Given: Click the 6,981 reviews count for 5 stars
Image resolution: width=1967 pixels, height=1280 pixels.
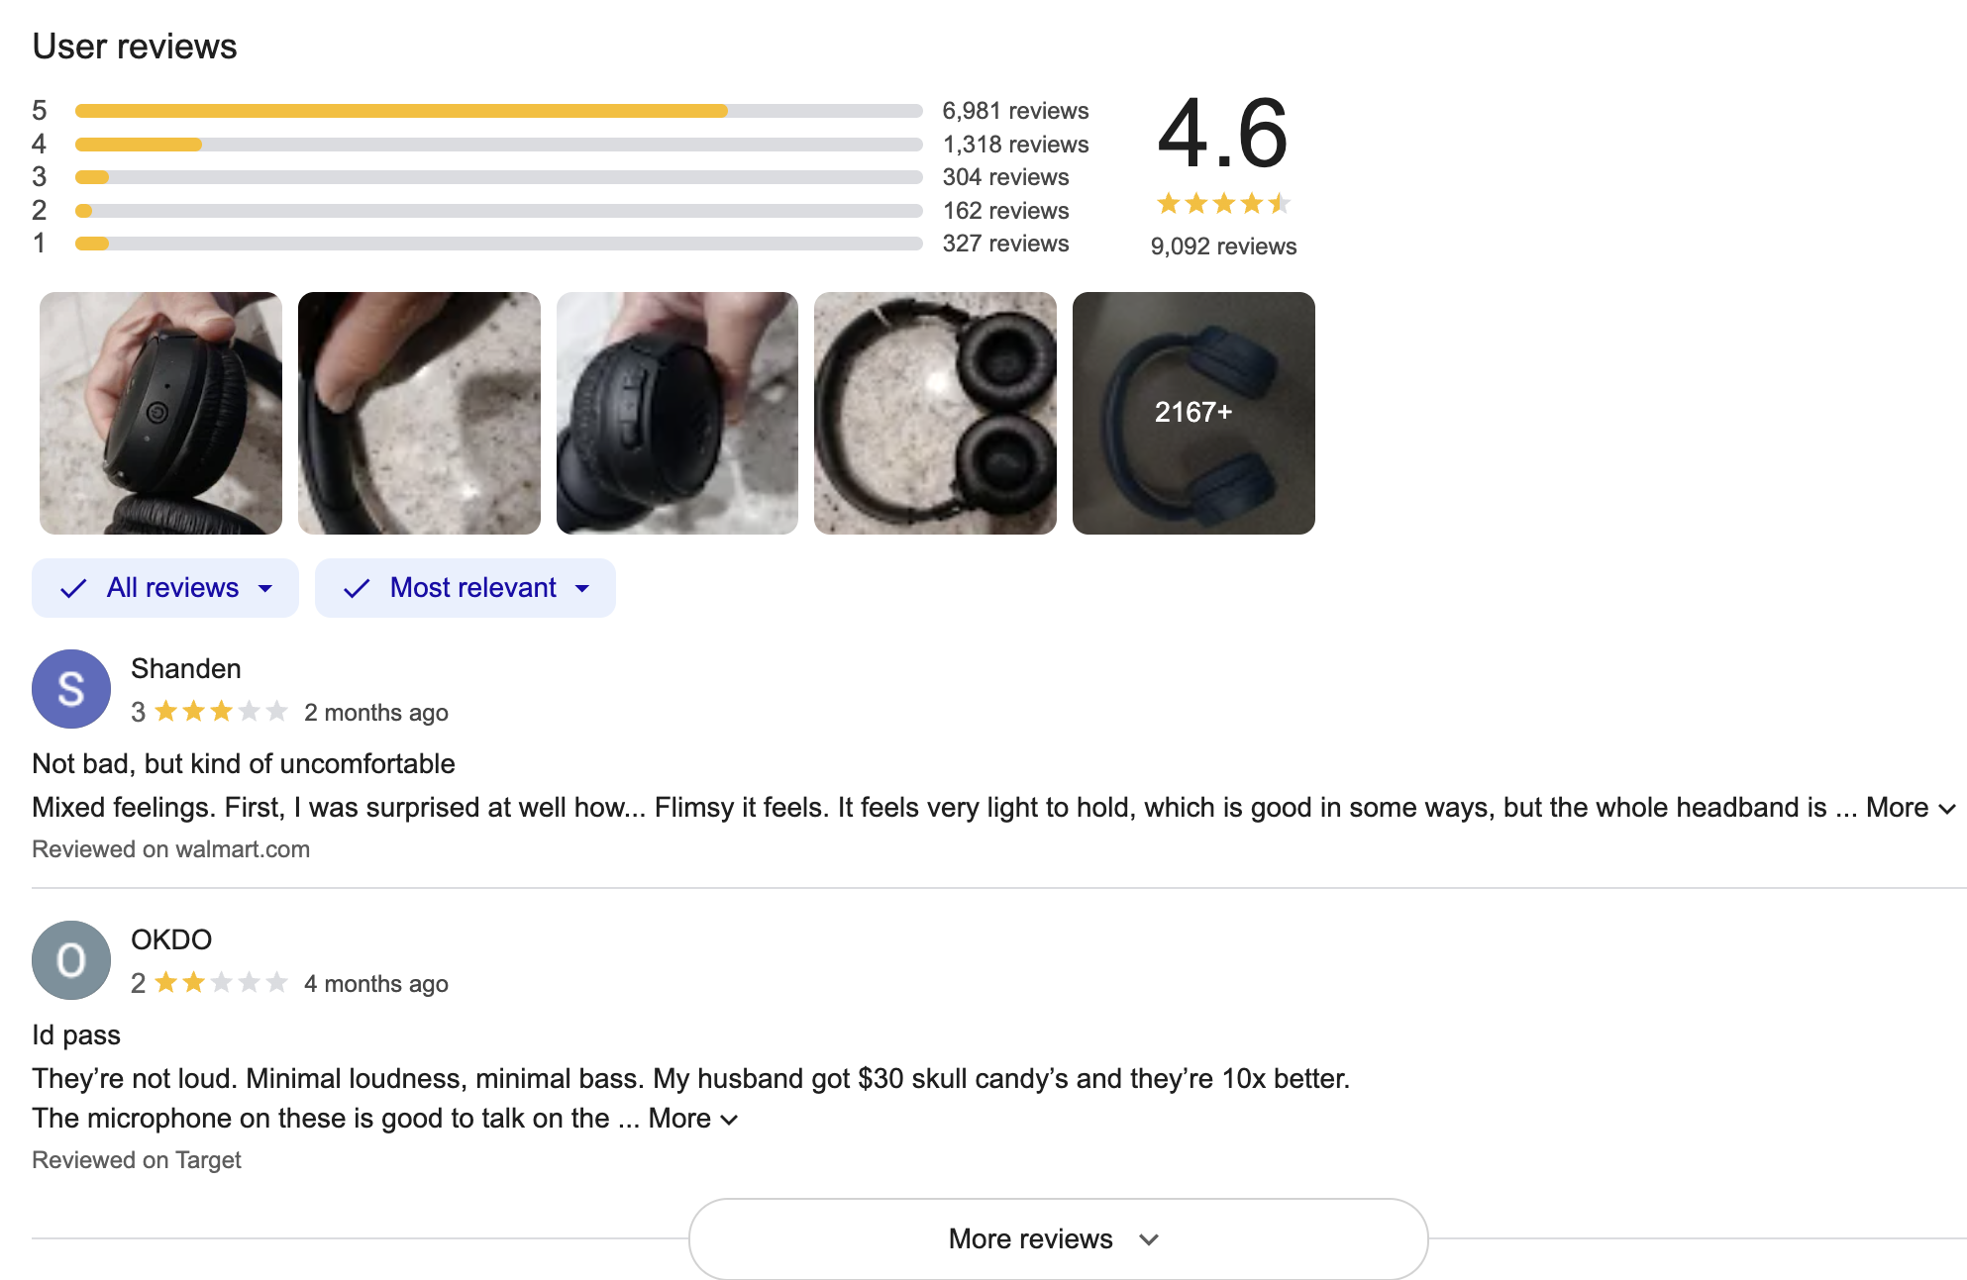Looking at the screenshot, I should (x=1015, y=111).
